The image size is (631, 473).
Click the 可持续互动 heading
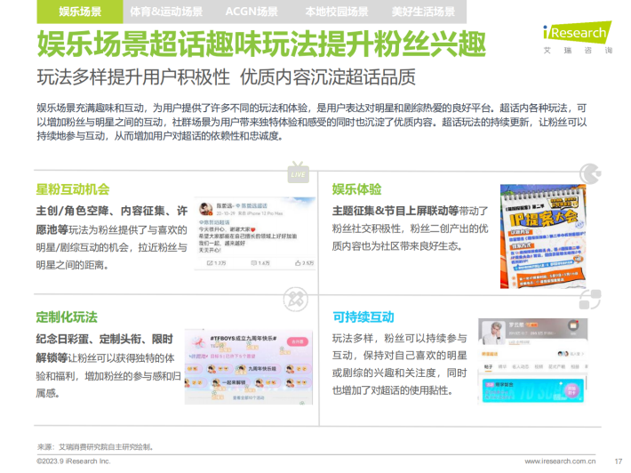(363, 317)
